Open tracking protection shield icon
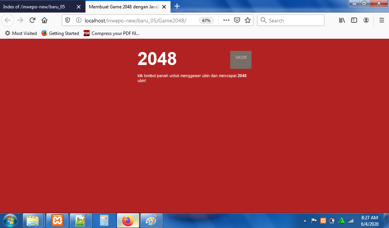 [x=68, y=21]
